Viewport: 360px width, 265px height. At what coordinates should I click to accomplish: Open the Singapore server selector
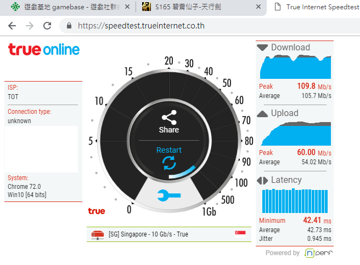[x=169, y=234]
